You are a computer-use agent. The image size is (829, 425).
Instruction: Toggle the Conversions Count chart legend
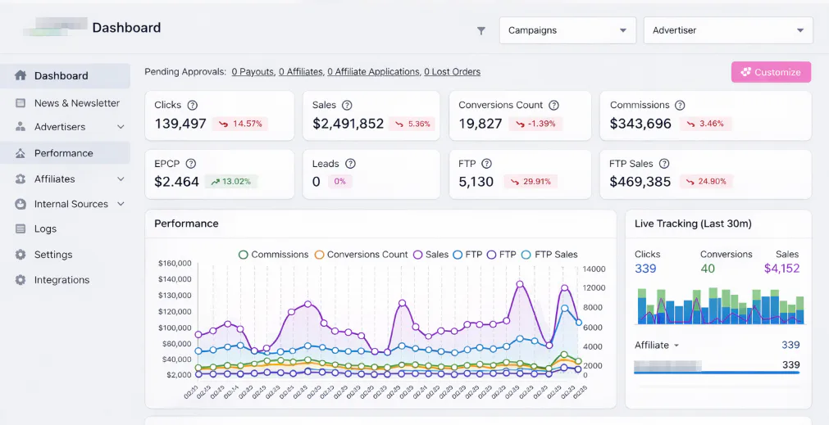pyautogui.click(x=361, y=255)
